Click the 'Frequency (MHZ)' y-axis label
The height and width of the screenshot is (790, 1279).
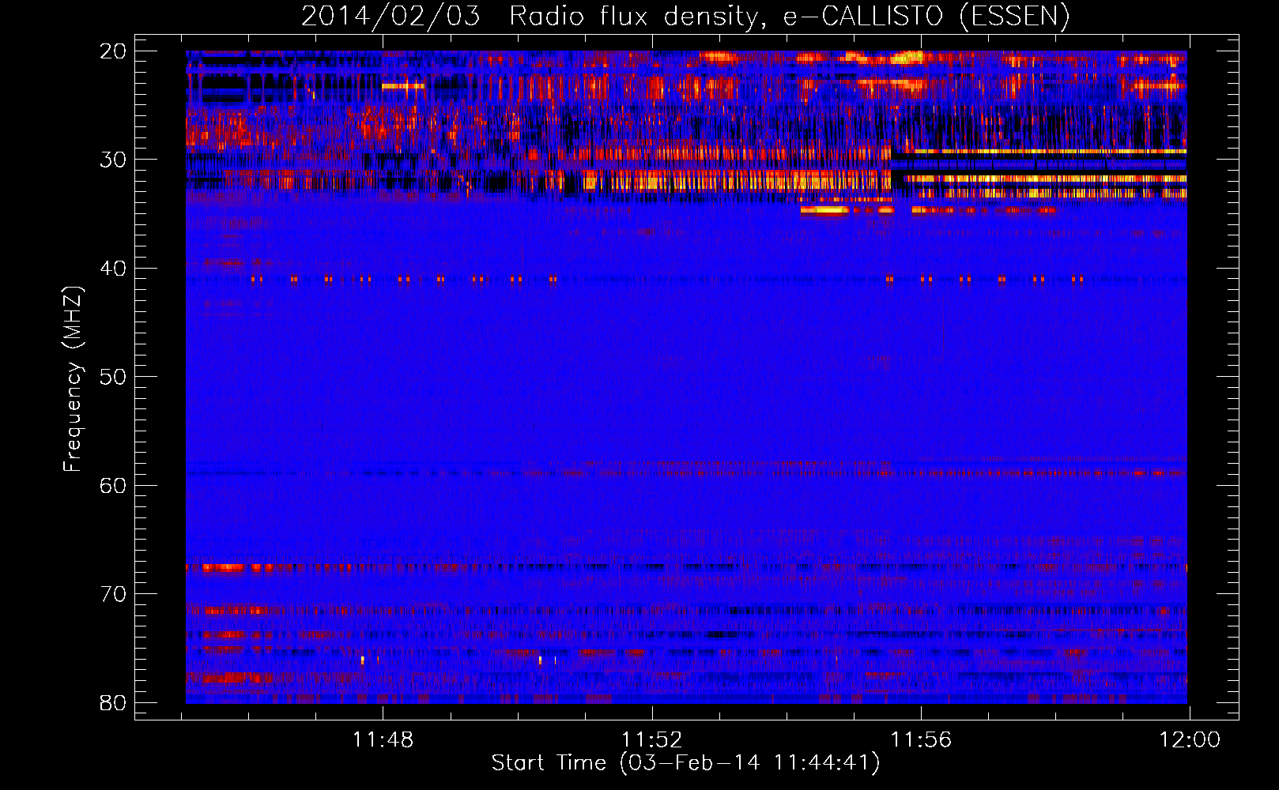73,379
